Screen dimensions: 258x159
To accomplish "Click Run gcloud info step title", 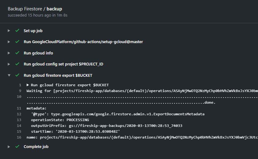I will pyautogui.click(x=38, y=53).
